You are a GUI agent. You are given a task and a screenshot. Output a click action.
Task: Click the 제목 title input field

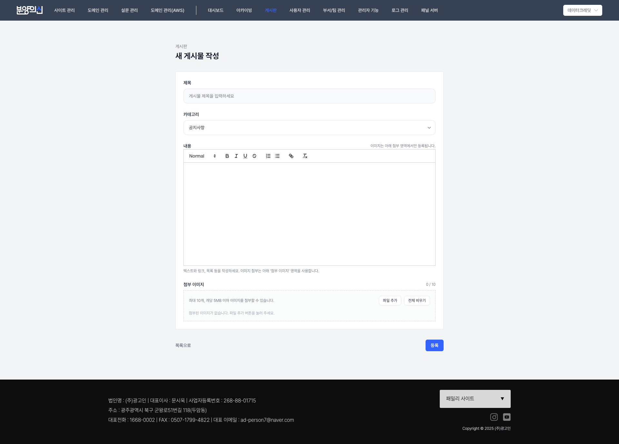click(309, 96)
